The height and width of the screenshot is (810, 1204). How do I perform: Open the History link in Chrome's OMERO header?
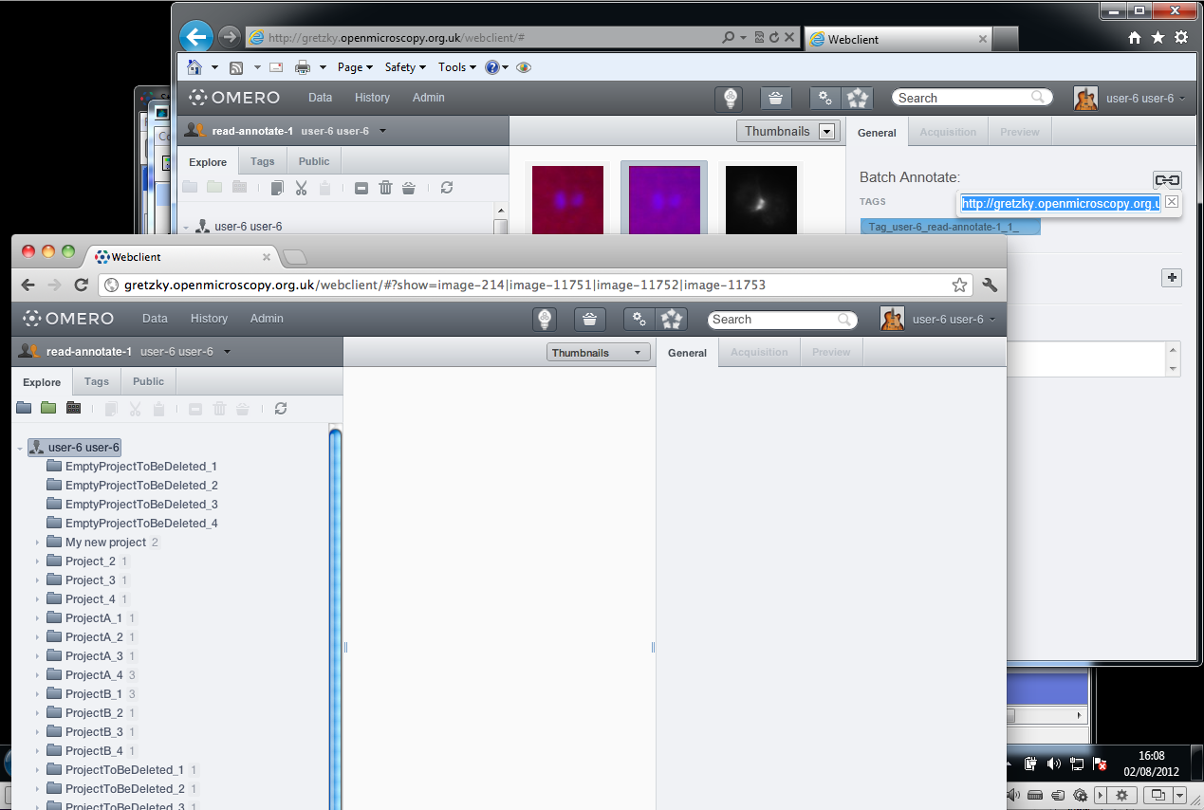click(209, 319)
